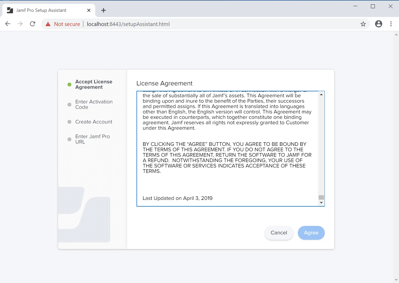Click the page scrollbar down arrow

(x=396, y=280)
